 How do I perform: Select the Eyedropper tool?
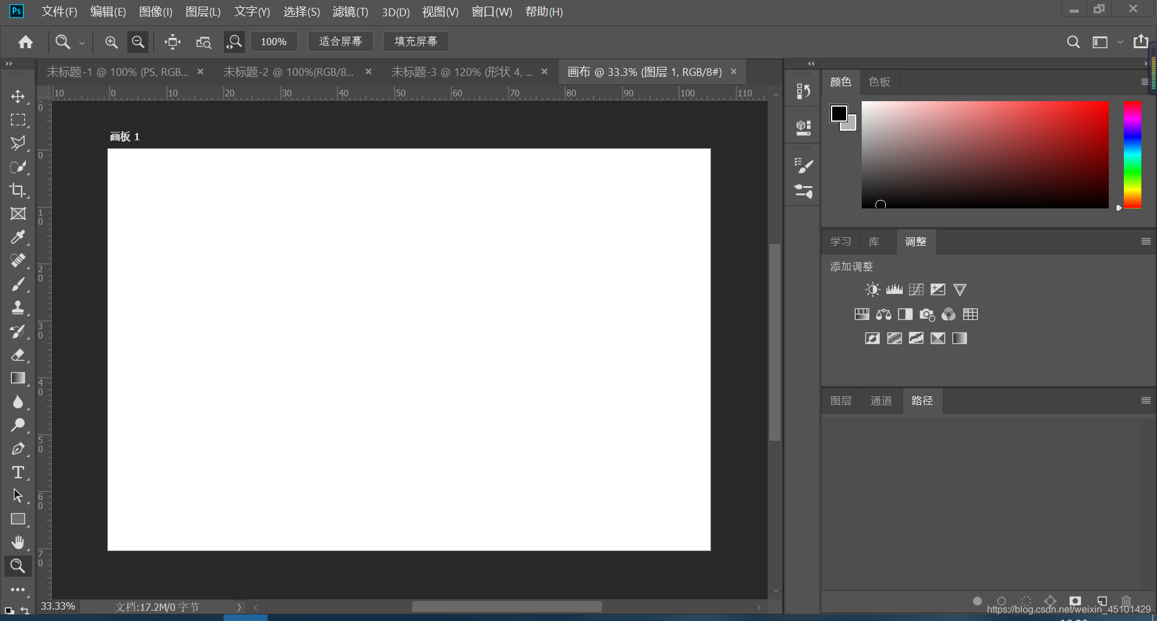tap(18, 237)
